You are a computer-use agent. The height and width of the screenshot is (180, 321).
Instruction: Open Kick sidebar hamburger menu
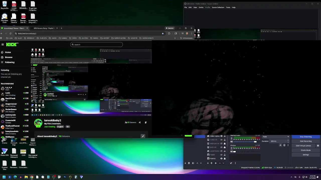3,44
